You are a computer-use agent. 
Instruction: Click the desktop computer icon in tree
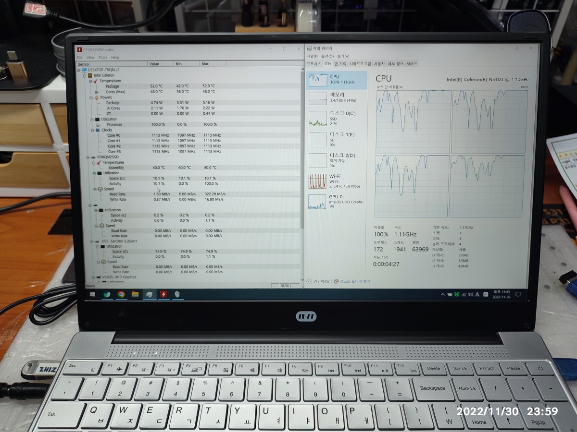(x=84, y=70)
